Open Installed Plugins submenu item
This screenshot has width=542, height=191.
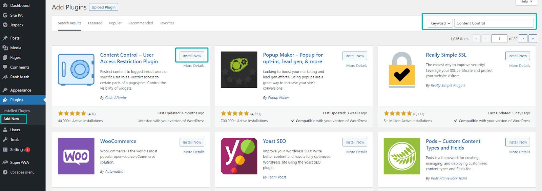coord(17,111)
